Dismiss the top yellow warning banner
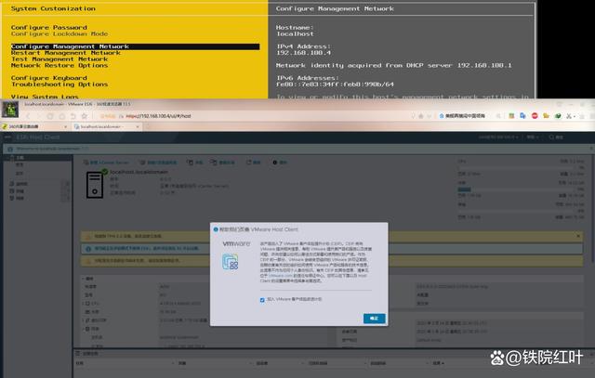This screenshot has width=595, height=378. (578, 236)
